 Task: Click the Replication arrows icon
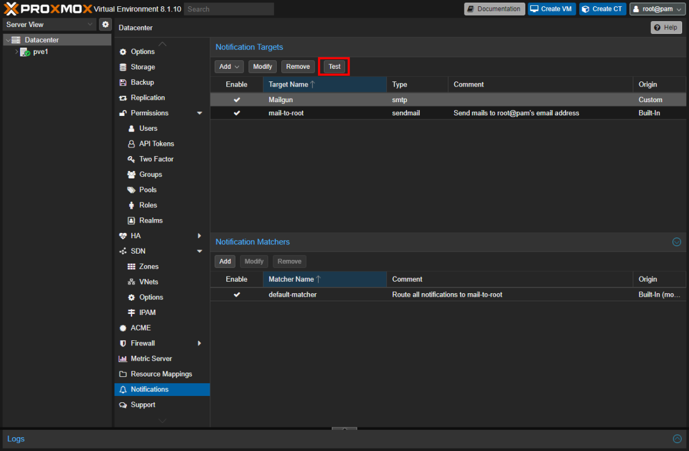[122, 98]
